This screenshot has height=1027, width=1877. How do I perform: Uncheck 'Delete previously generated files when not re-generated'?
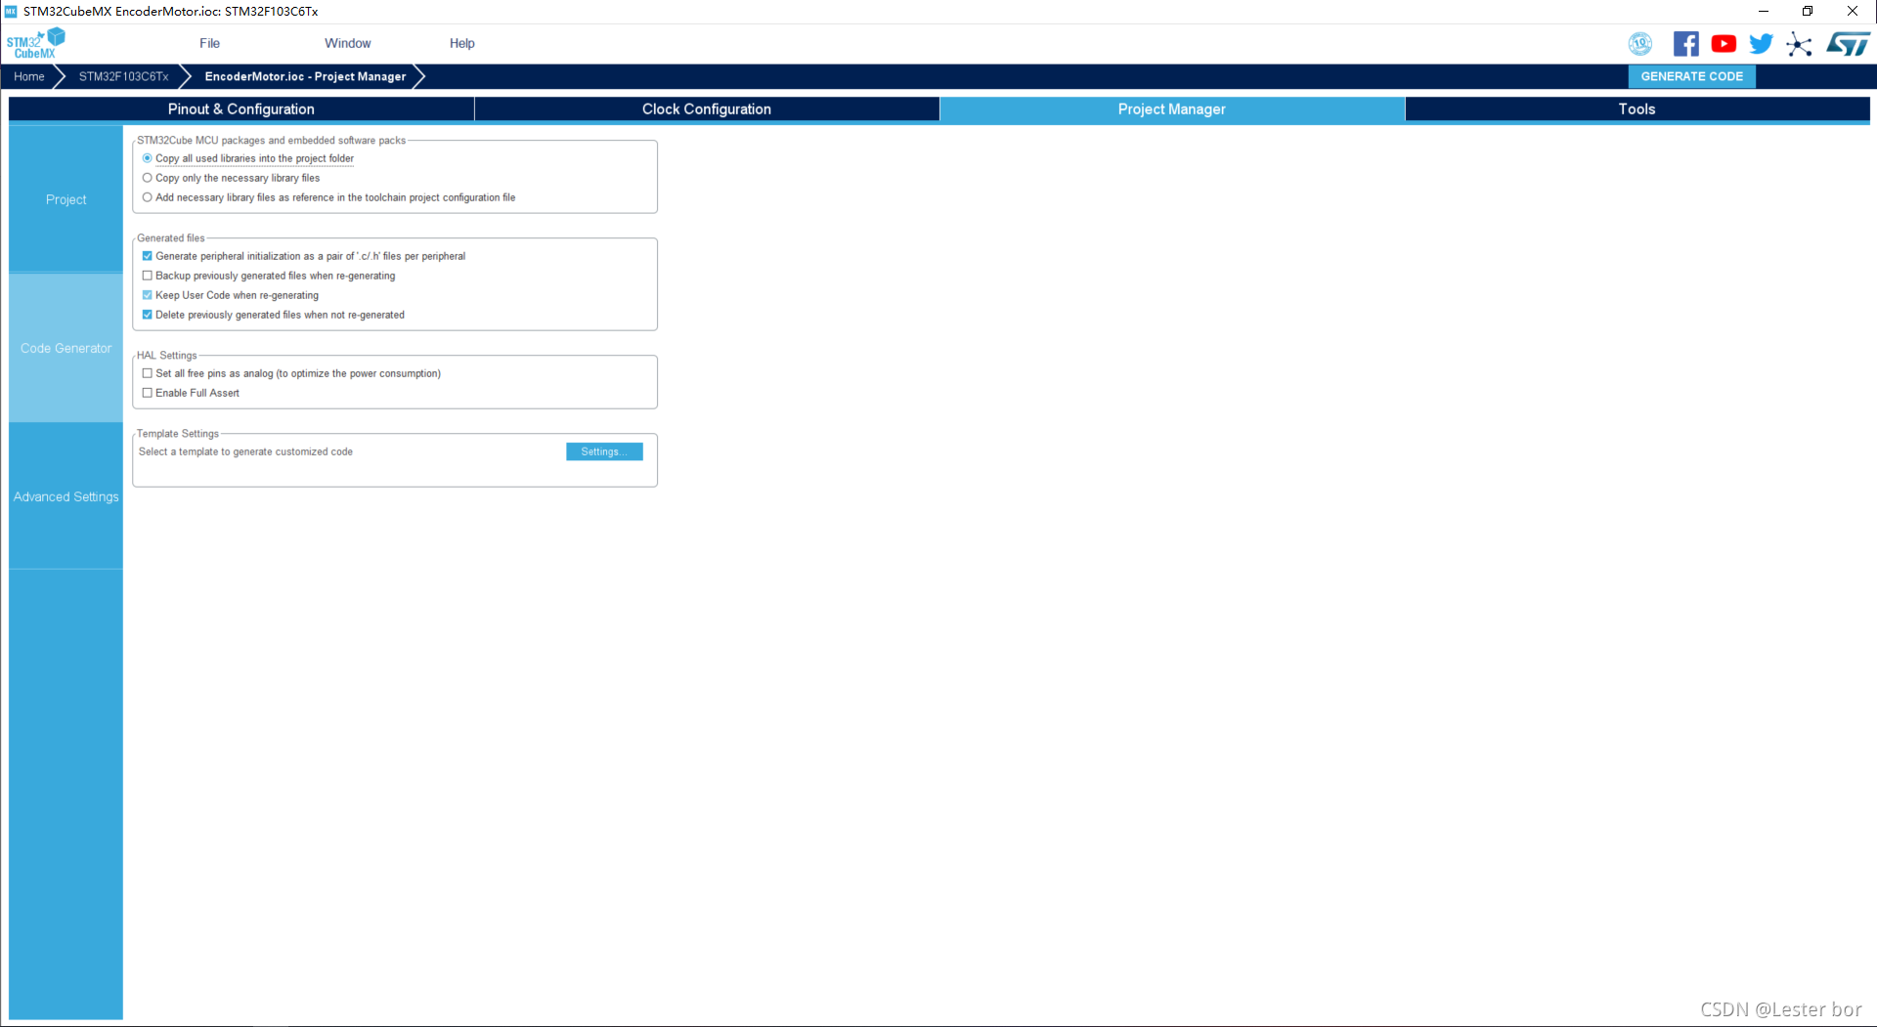tap(148, 315)
